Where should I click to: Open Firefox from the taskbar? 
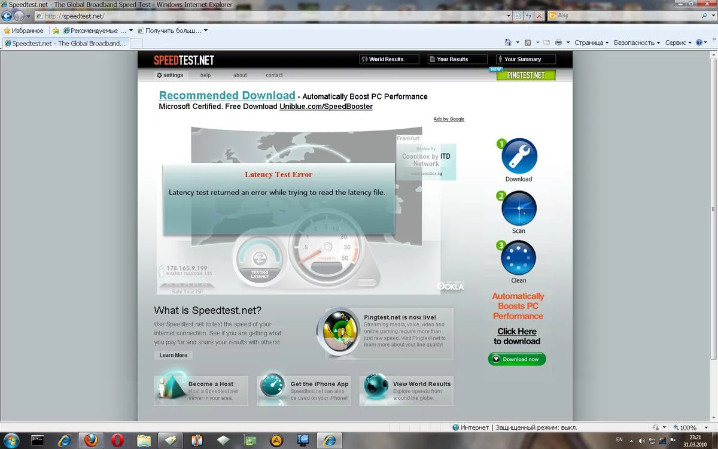coord(90,440)
